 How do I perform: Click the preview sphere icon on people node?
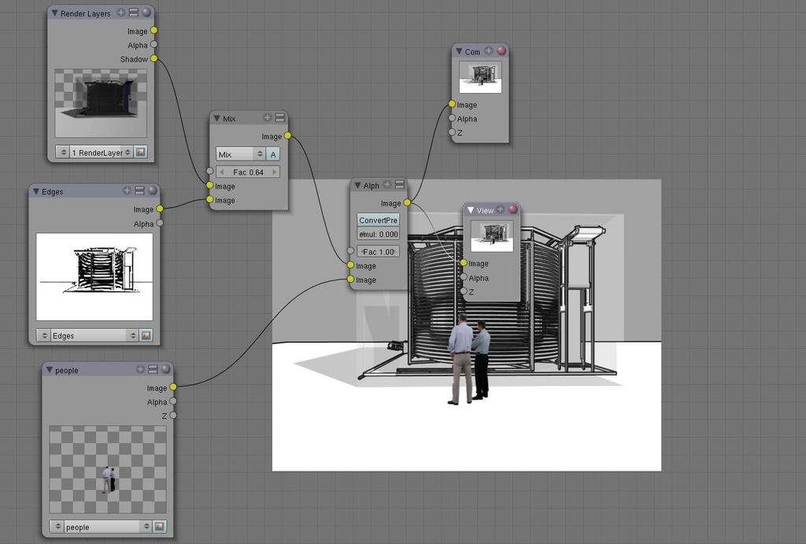click(165, 369)
